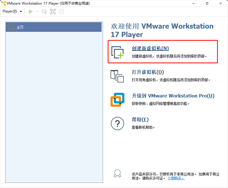Select the 主页 item in the library
The height and width of the screenshot is (188, 228).
(x=54, y=27)
